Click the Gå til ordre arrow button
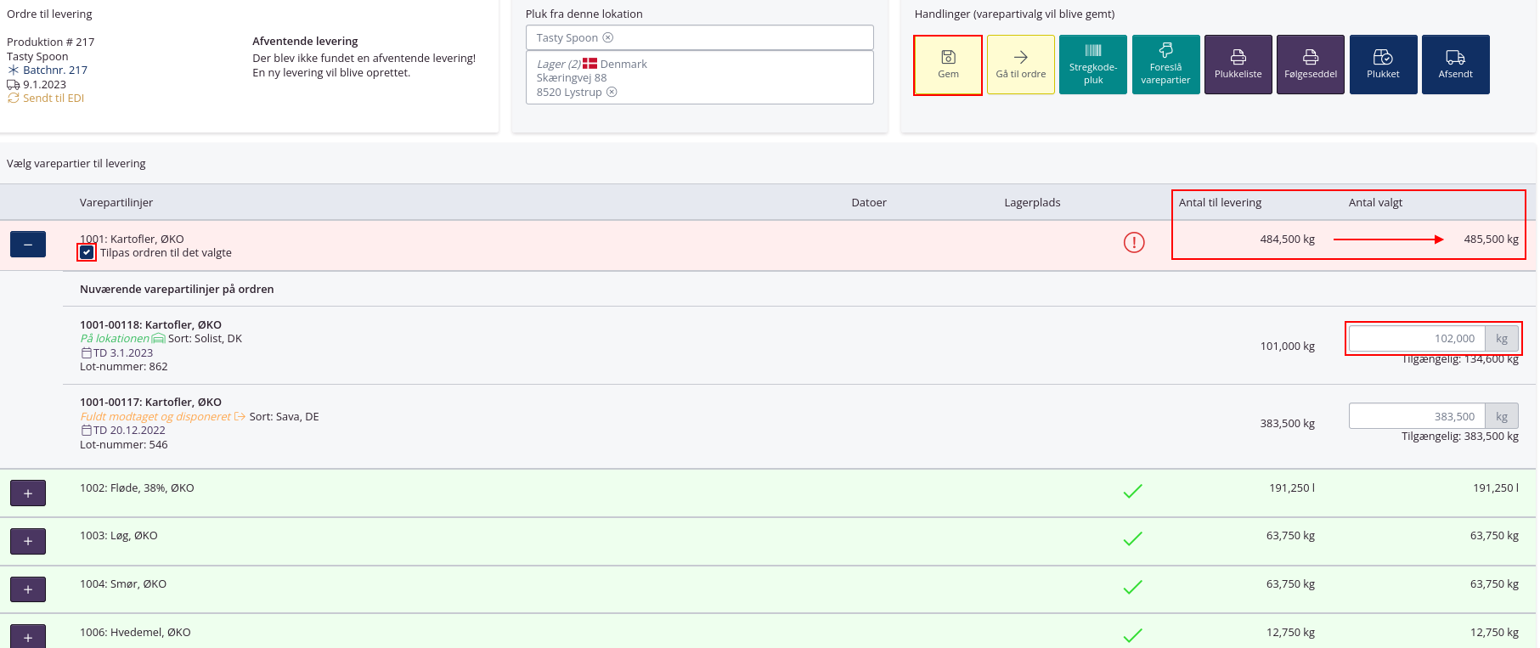Viewport: 1540px width, 648px height. 1020,65
